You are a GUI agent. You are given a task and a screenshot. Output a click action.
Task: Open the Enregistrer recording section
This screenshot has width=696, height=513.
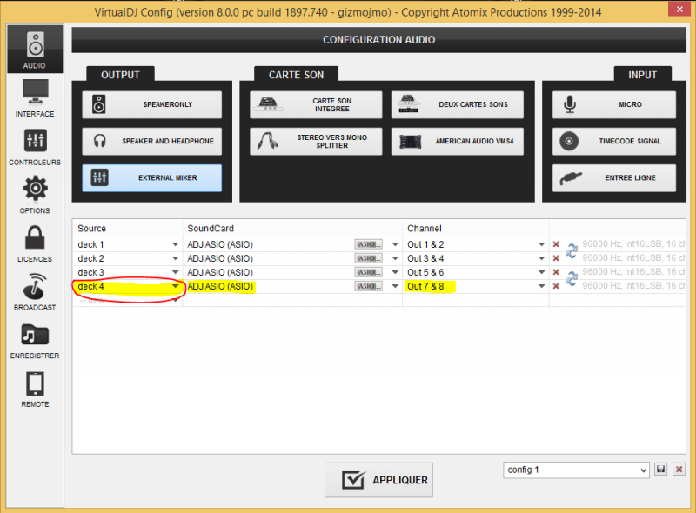point(35,340)
